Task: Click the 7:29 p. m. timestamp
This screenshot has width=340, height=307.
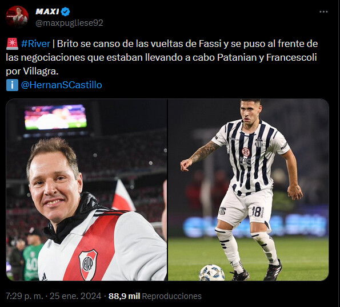Action: [x=25, y=296]
